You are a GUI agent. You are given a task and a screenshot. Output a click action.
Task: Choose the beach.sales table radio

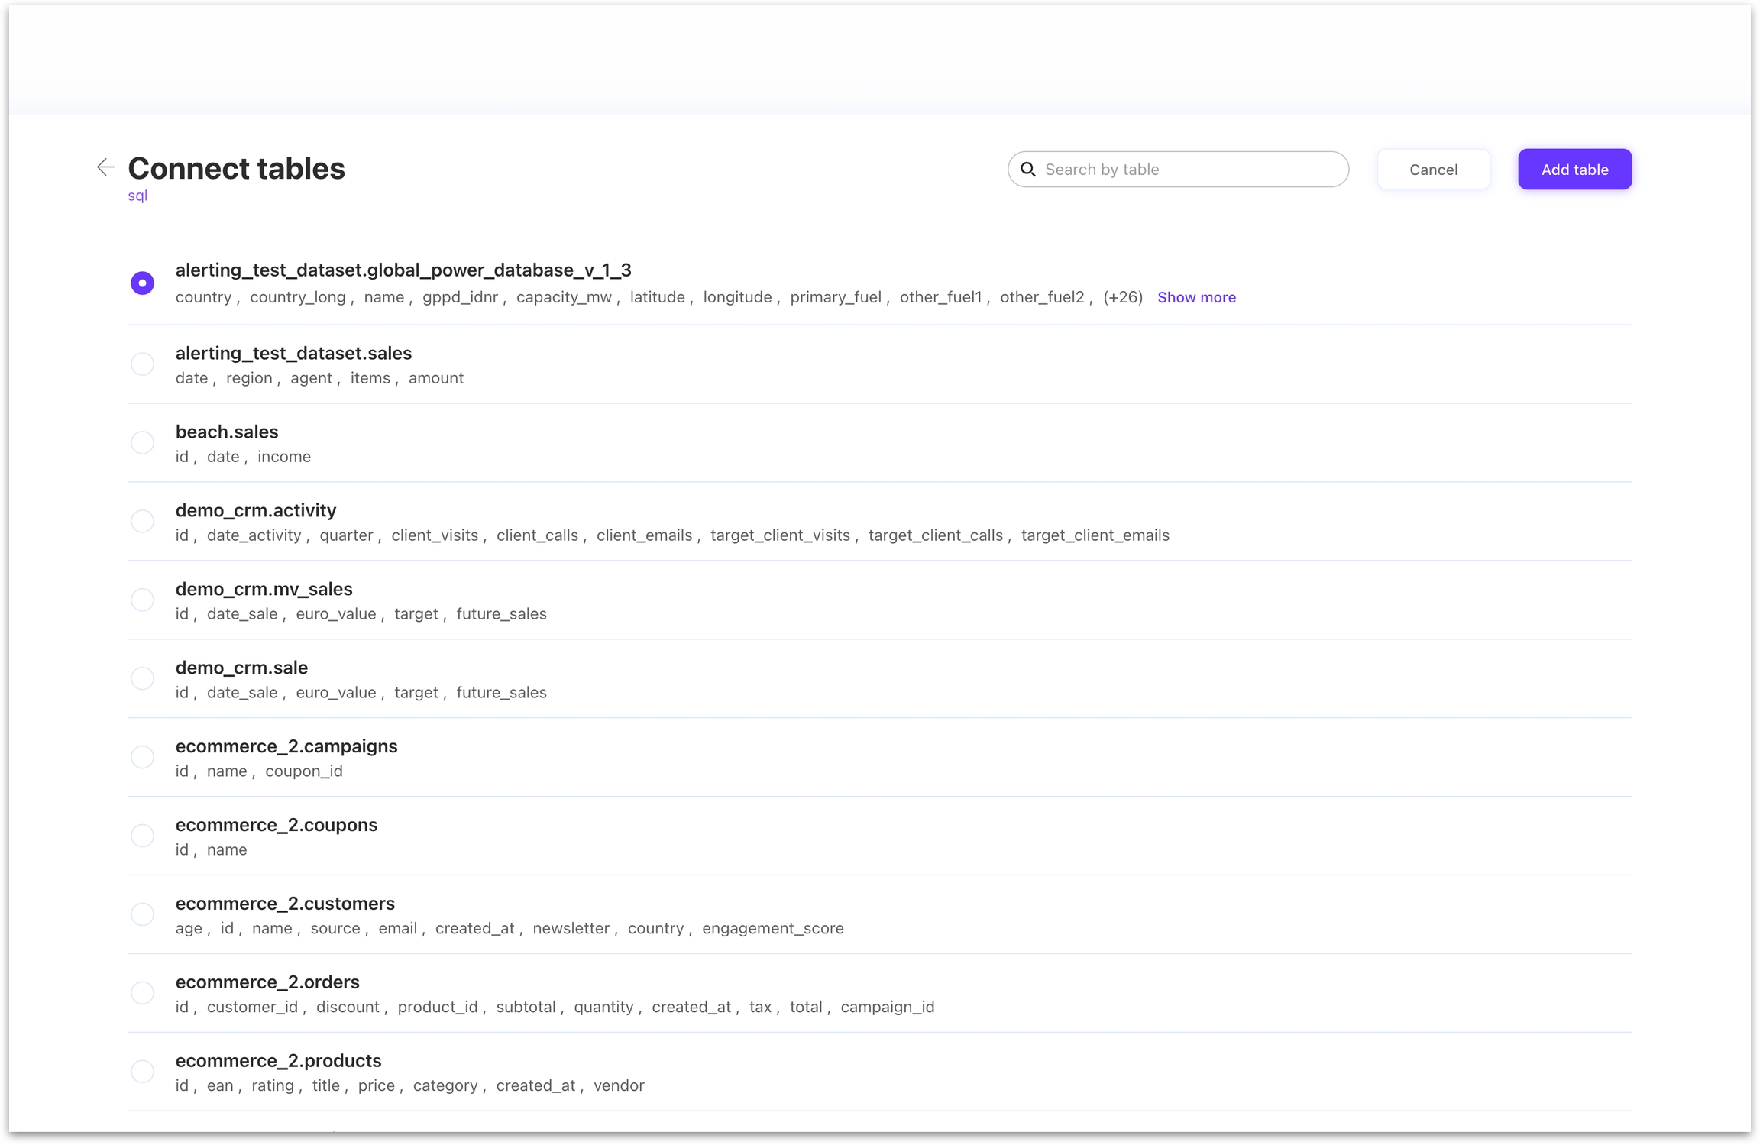click(x=142, y=443)
